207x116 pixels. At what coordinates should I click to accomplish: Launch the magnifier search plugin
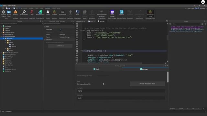24,13
